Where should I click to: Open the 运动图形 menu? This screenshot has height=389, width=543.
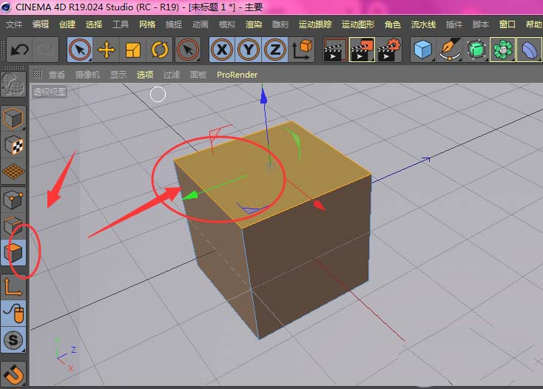pos(358,24)
